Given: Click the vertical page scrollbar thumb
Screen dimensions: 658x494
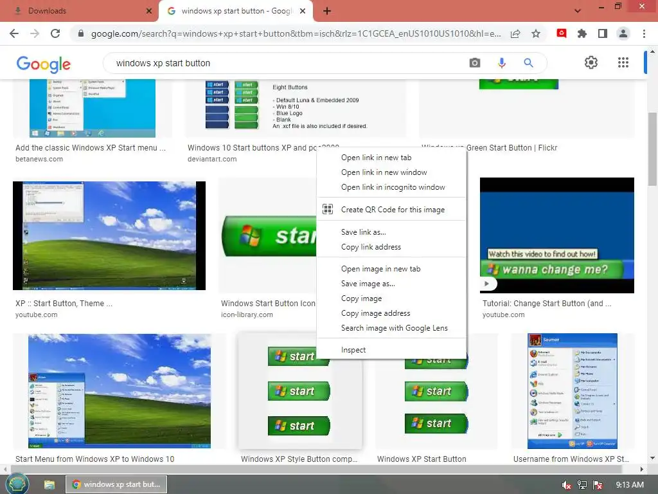Looking at the screenshot, I should pyautogui.click(x=652, y=149).
